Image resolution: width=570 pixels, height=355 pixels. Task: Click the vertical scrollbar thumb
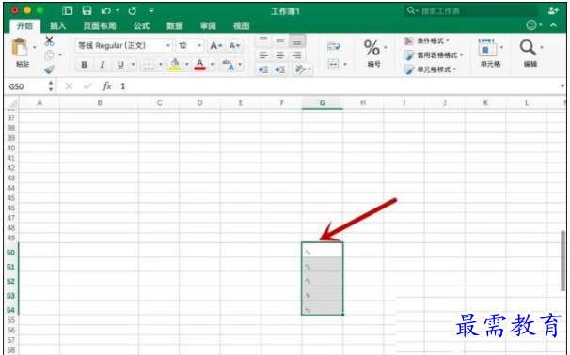(x=563, y=261)
